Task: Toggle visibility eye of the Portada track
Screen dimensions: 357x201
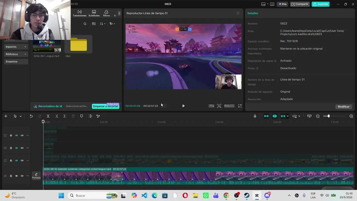Action: click(x=16, y=176)
